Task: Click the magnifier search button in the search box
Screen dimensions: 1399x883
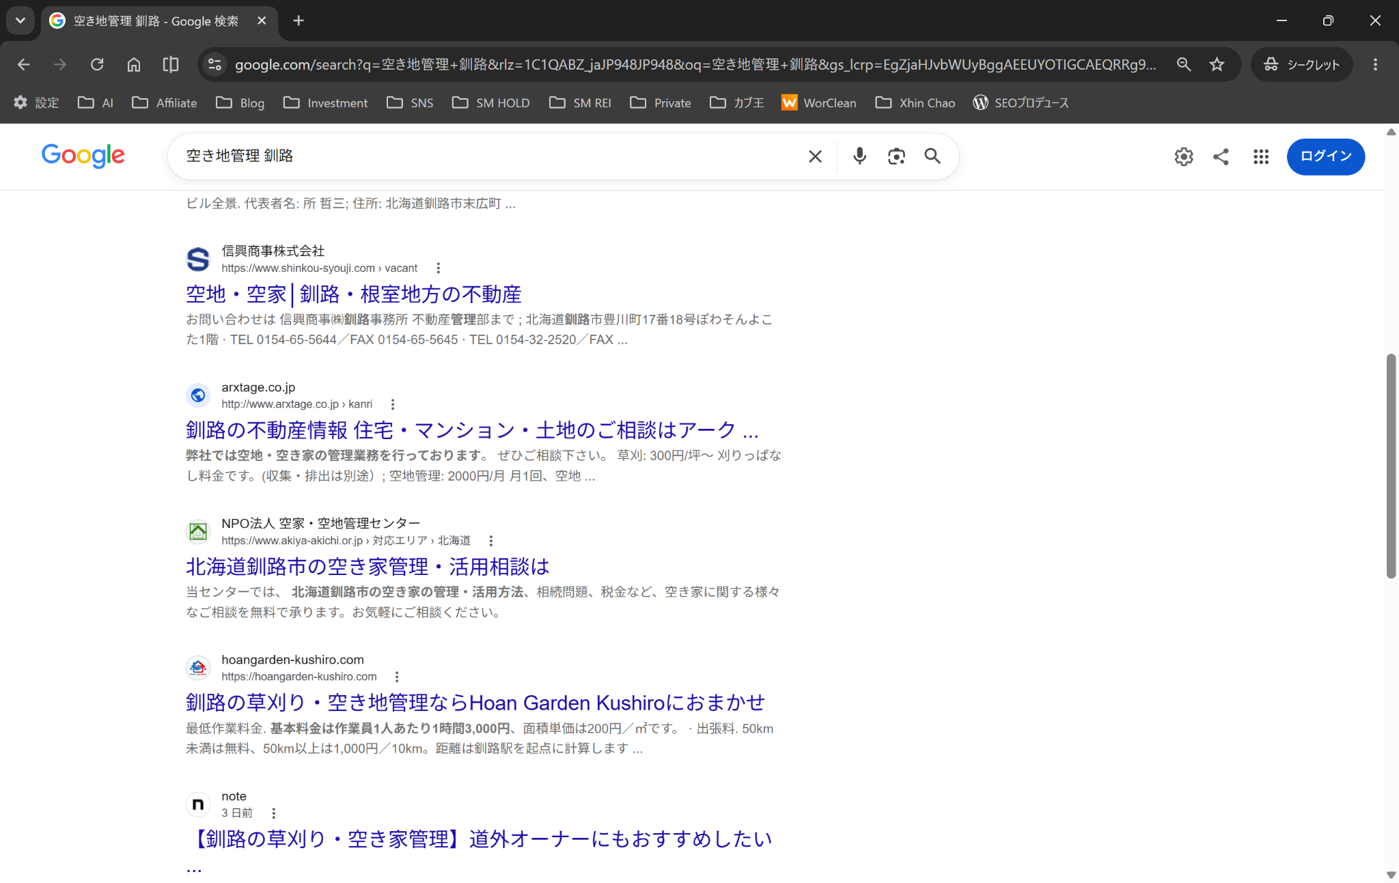Action: click(x=932, y=156)
